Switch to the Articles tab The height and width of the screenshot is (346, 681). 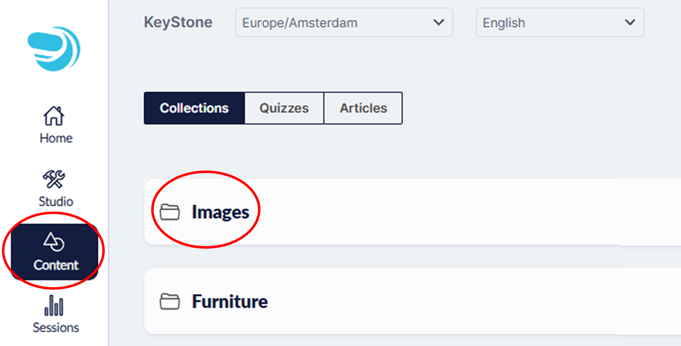[363, 108]
